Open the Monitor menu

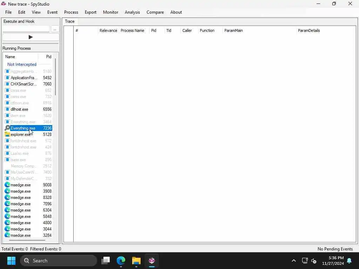[110, 12]
